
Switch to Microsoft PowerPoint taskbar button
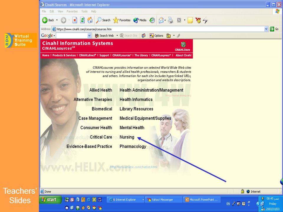point(202,200)
